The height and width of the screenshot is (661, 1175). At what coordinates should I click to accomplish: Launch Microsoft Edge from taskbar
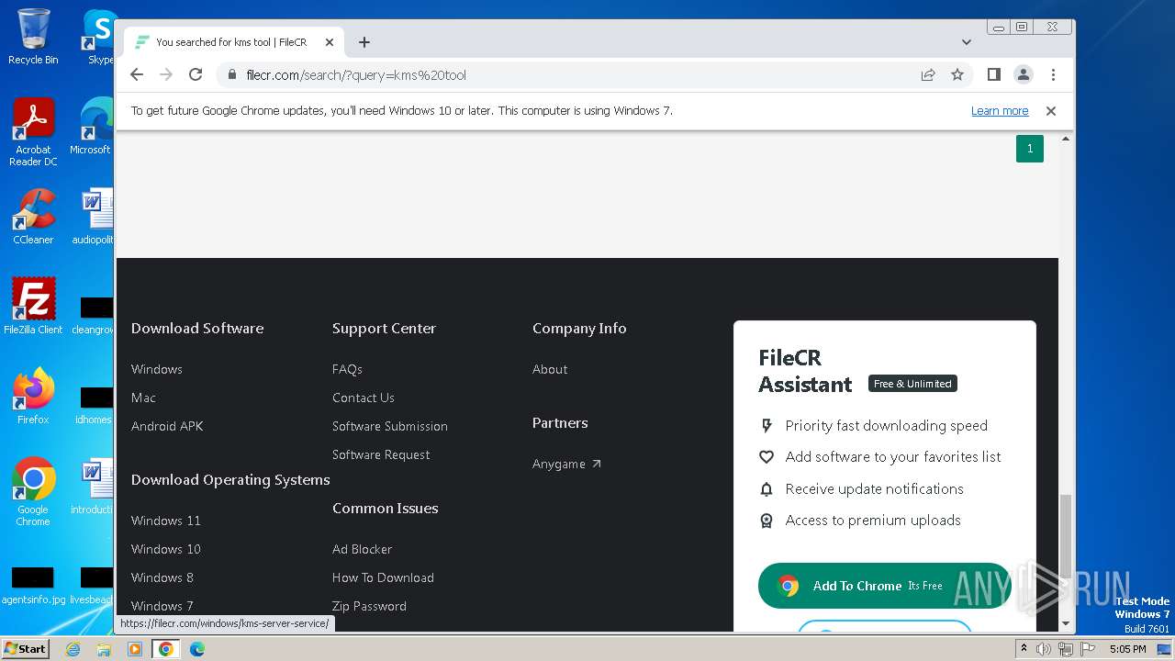point(197,649)
